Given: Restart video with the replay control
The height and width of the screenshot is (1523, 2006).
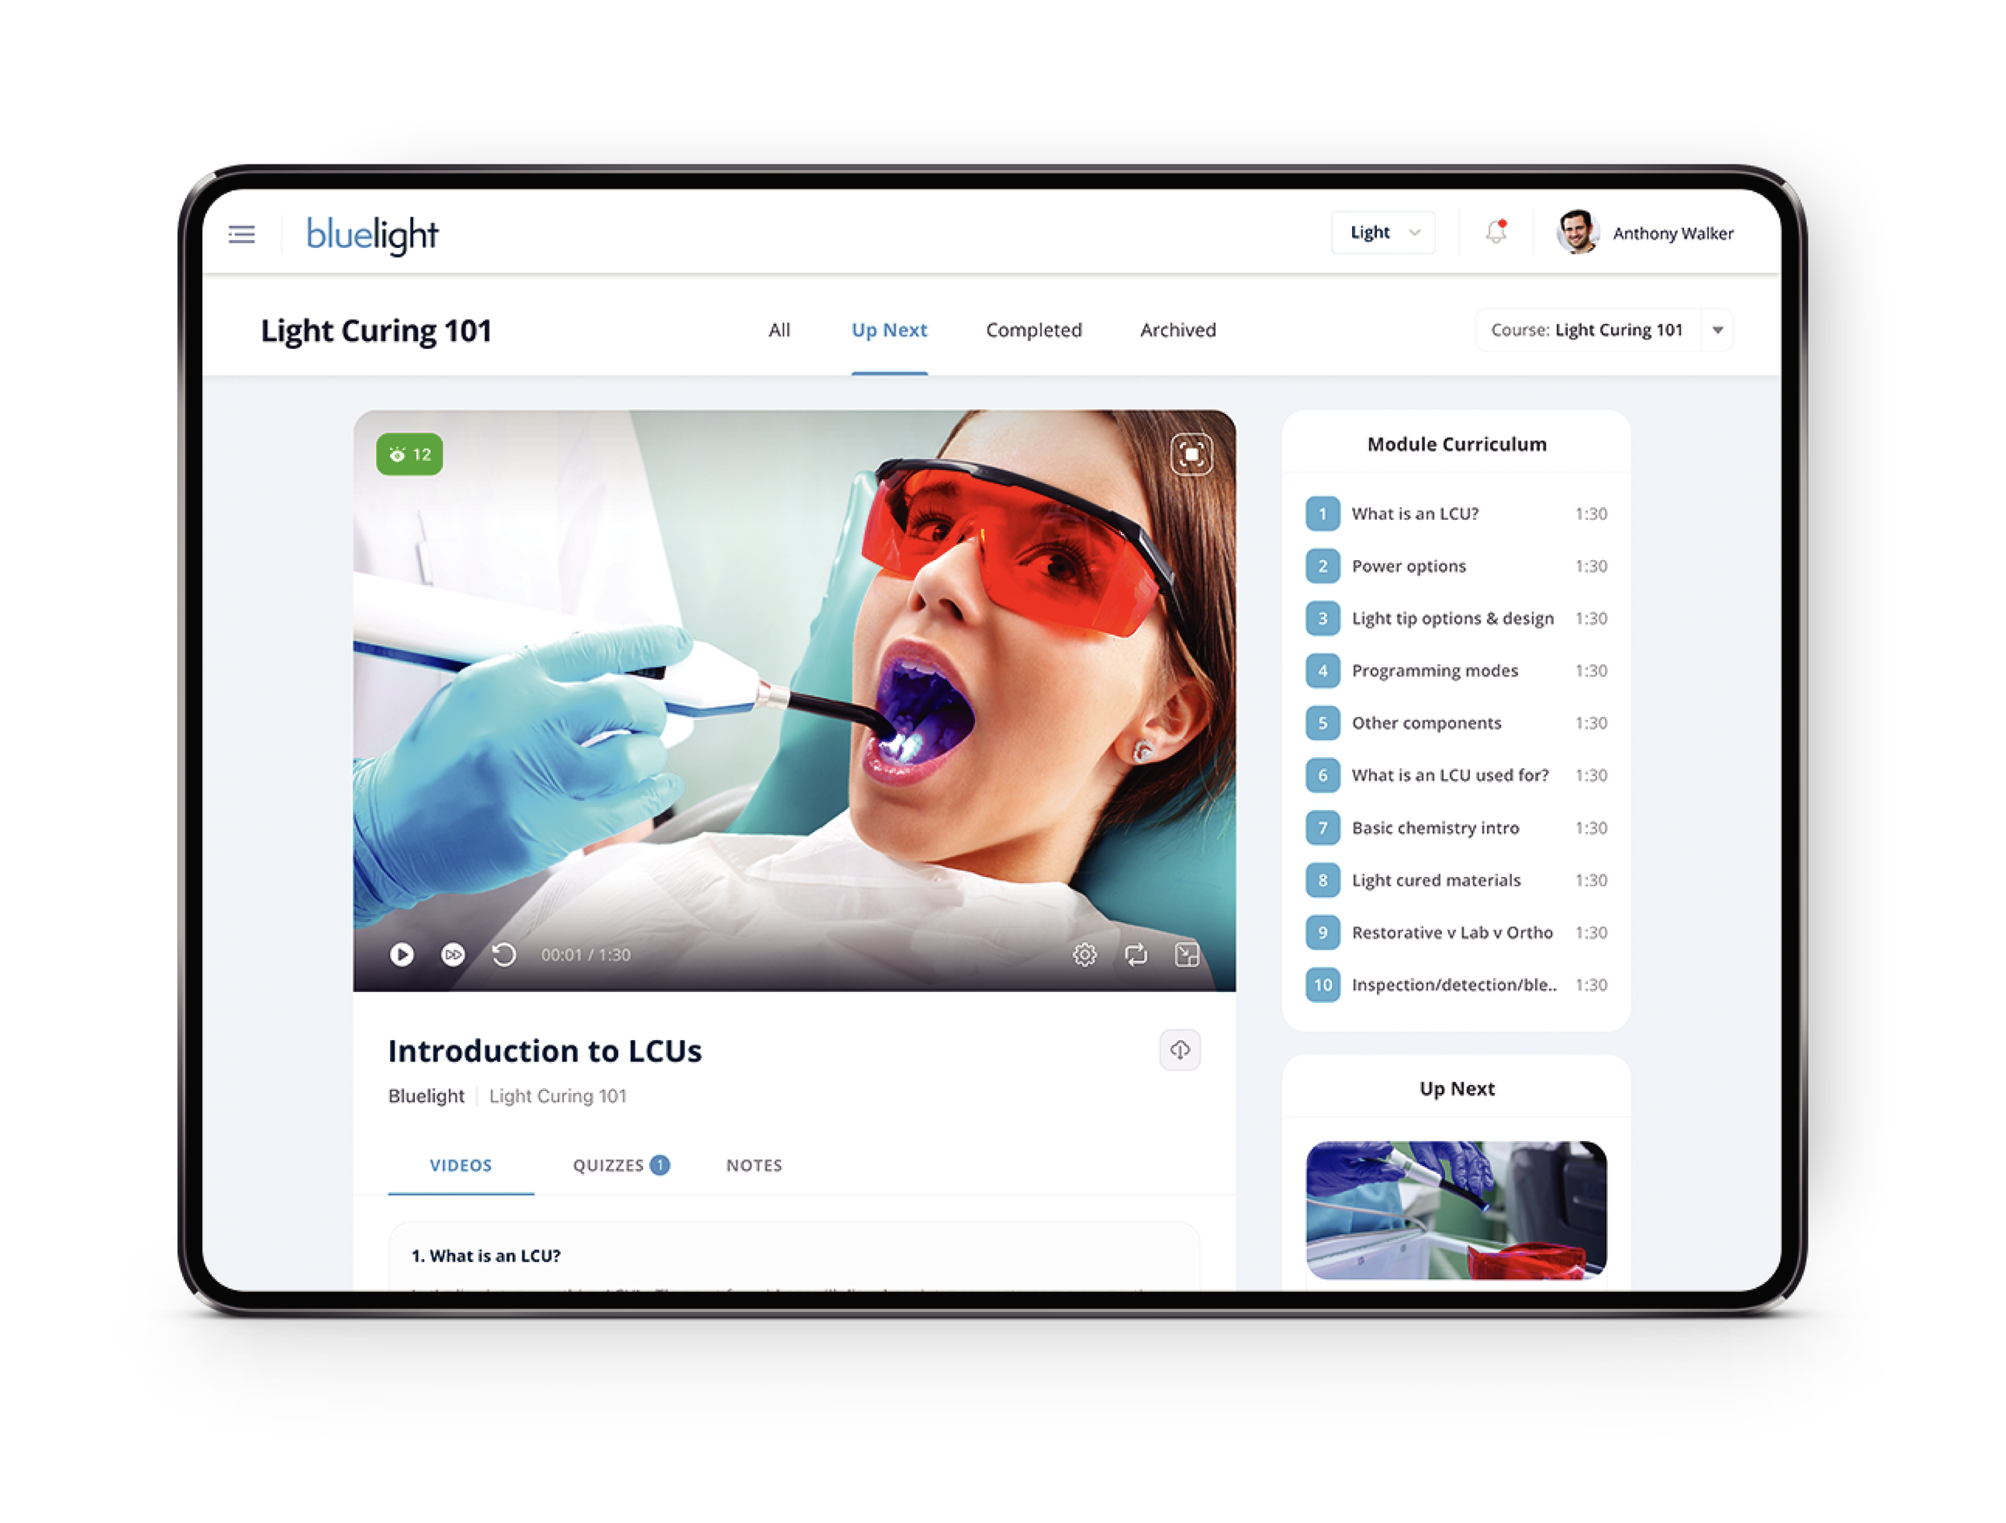Looking at the screenshot, I should (504, 954).
